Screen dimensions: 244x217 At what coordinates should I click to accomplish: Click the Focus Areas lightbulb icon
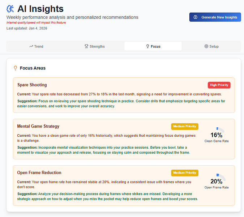(x=15, y=68)
